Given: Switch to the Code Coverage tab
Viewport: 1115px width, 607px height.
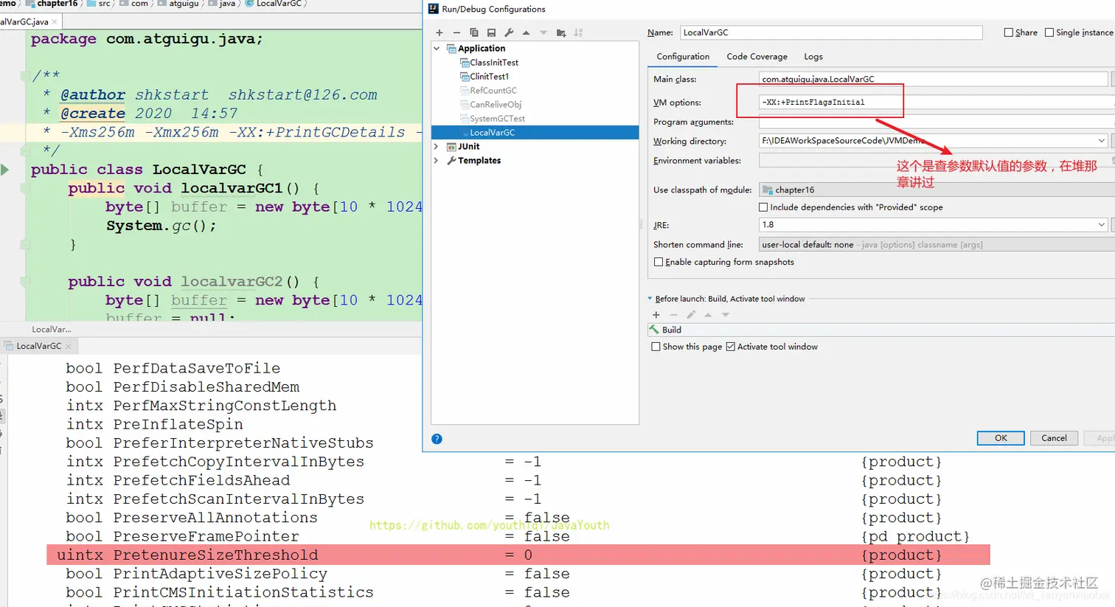Looking at the screenshot, I should 757,57.
